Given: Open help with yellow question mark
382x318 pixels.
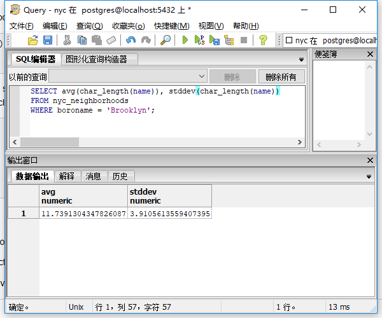Looking at the screenshot, I should pyautogui.click(x=263, y=40).
